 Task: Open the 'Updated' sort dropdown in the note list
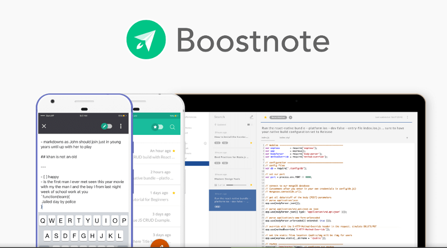pyautogui.click(x=221, y=124)
